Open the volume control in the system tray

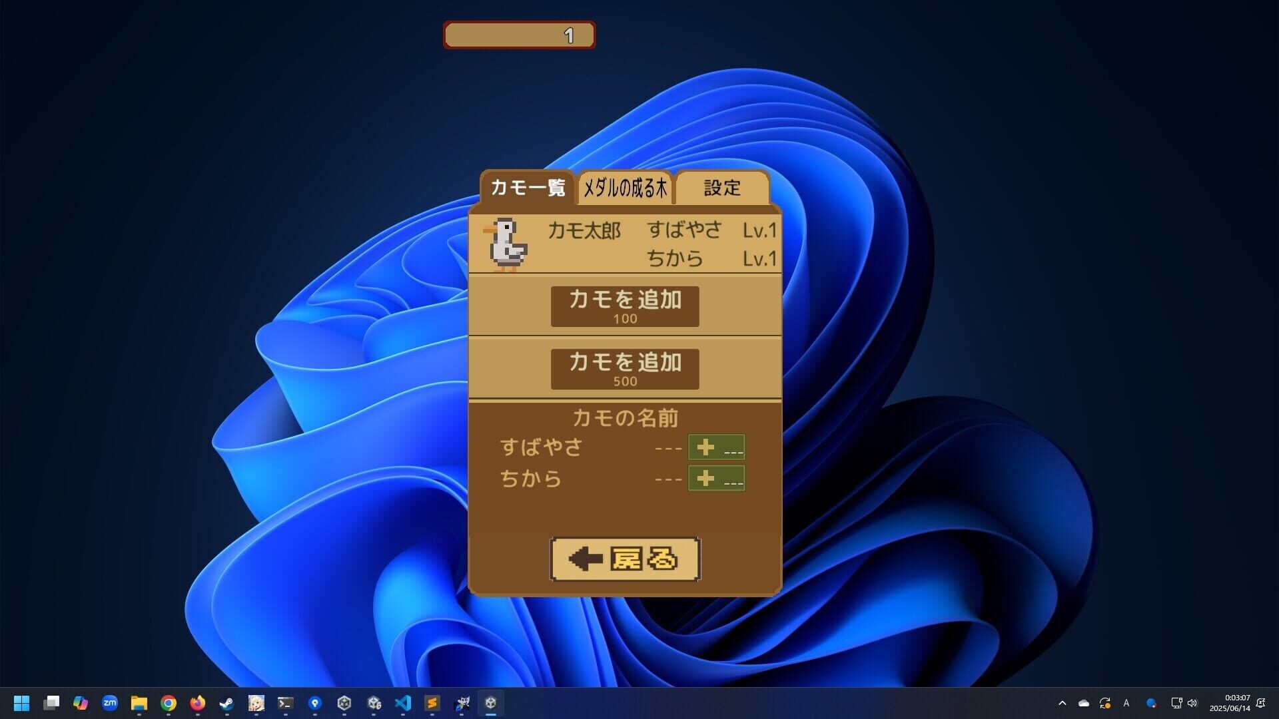[x=1192, y=703]
